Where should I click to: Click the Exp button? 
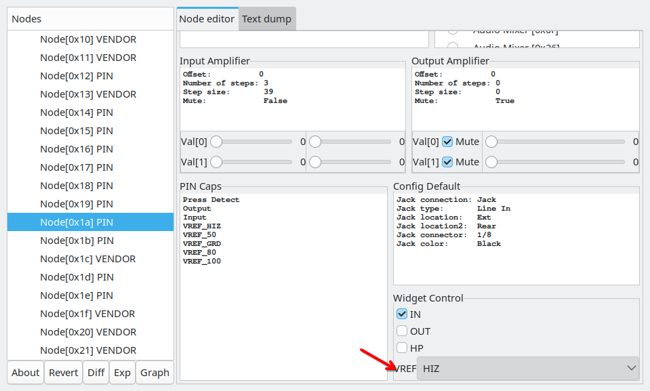122,372
